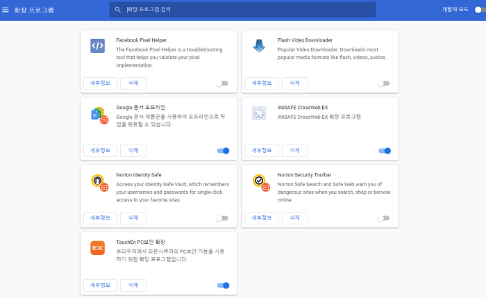
Task: Click the INISAFE CrossWeb EX puzzle icon
Action: (x=259, y=113)
